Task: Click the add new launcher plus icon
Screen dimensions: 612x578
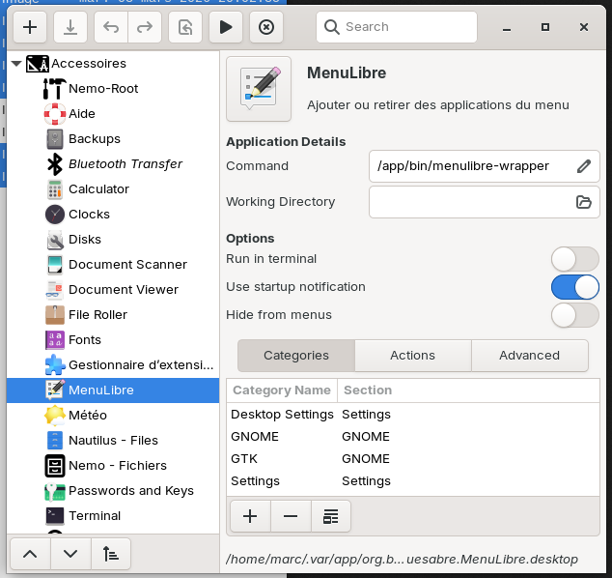Action: click(x=29, y=27)
